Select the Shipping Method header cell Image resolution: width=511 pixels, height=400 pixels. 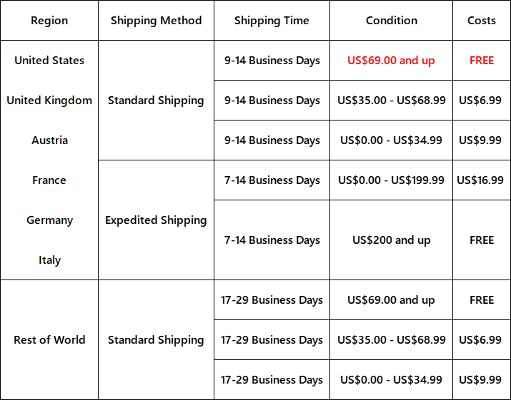point(156,21)
